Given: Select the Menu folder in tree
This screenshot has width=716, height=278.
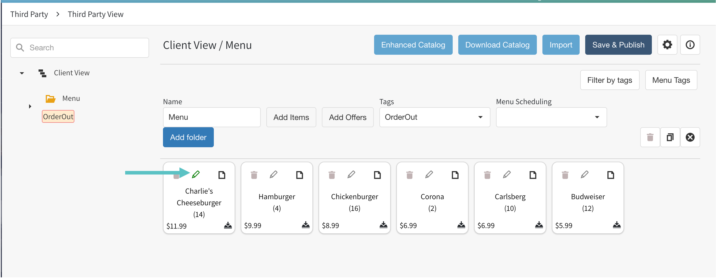Looking at the screenshot, I should pyautogui.click(x=71, y=98).
